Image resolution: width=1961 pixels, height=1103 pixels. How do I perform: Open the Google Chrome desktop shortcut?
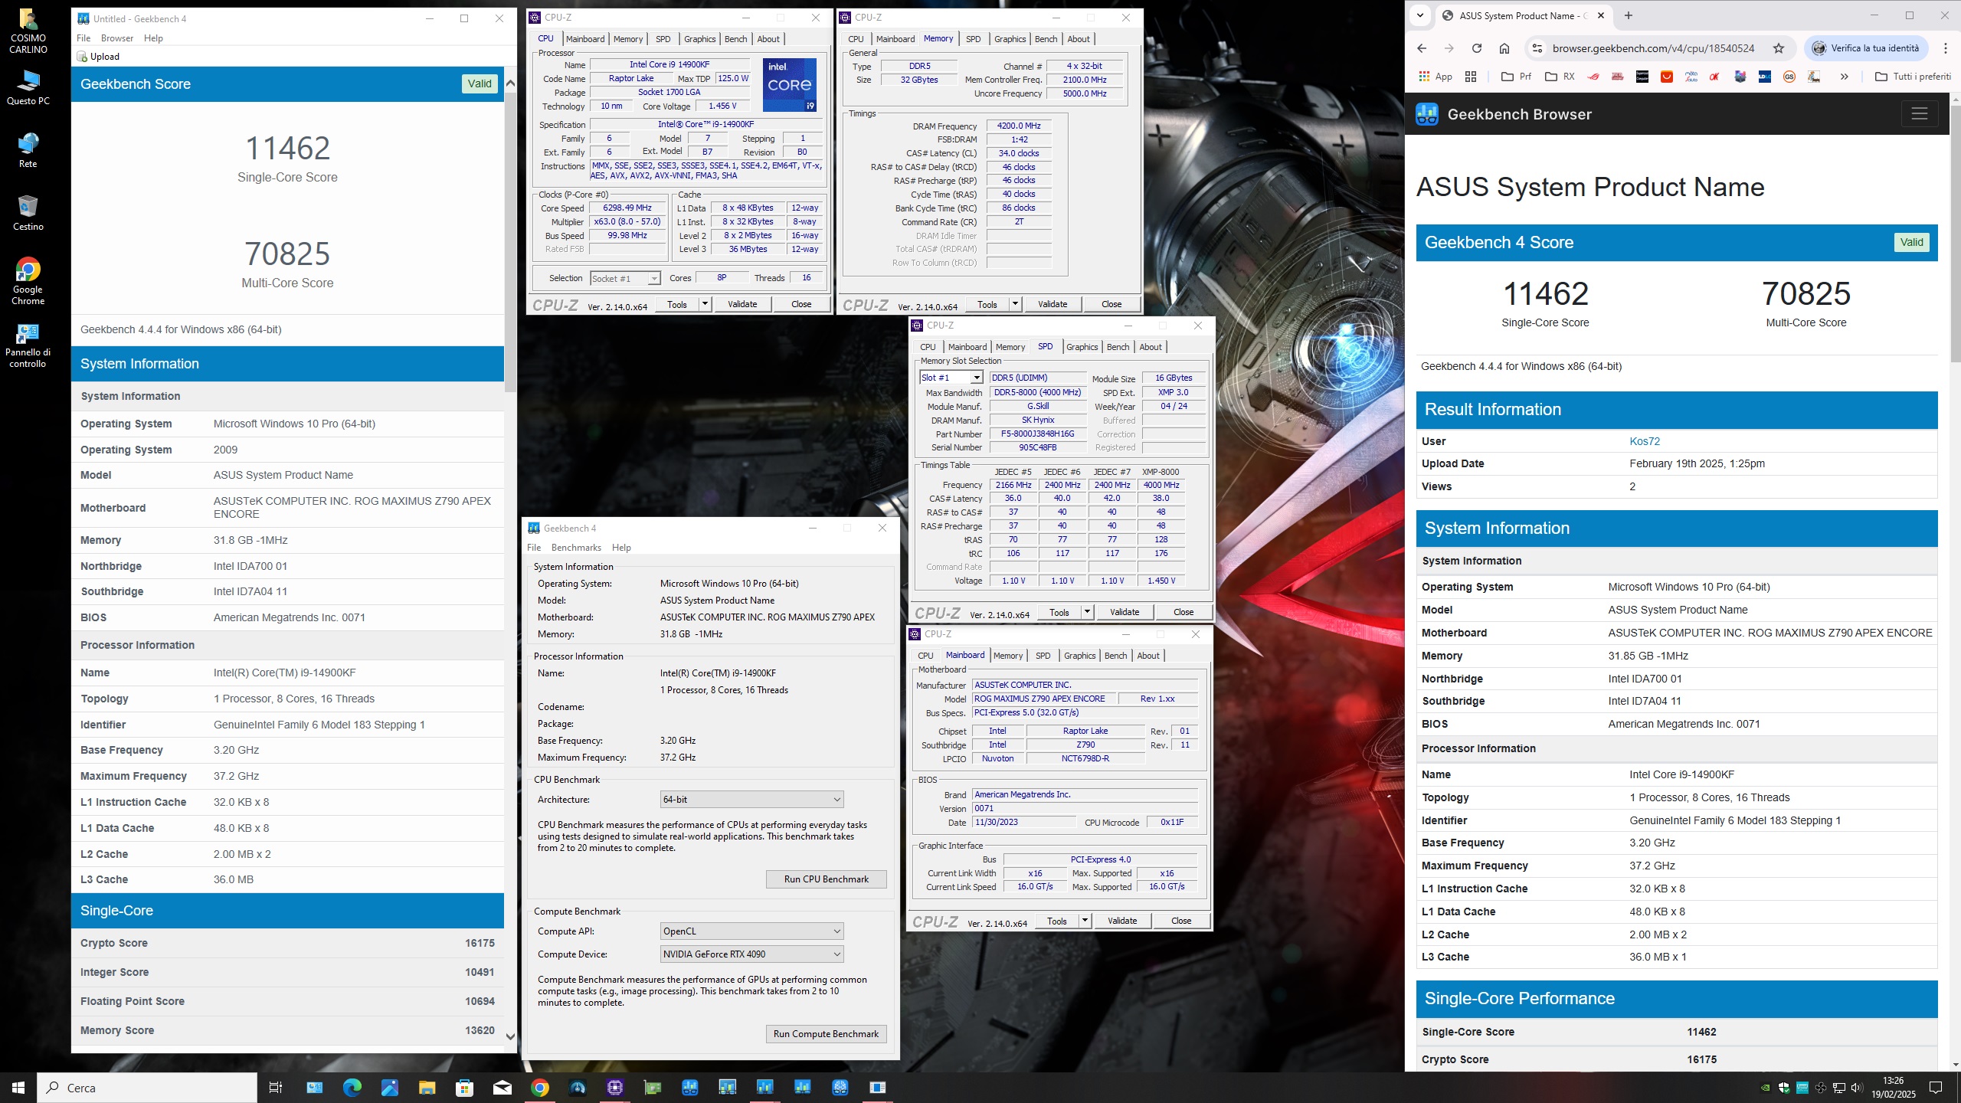tap(28, 282)
